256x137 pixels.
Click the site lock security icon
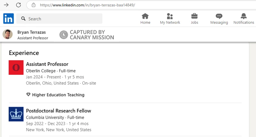(34, 5)
